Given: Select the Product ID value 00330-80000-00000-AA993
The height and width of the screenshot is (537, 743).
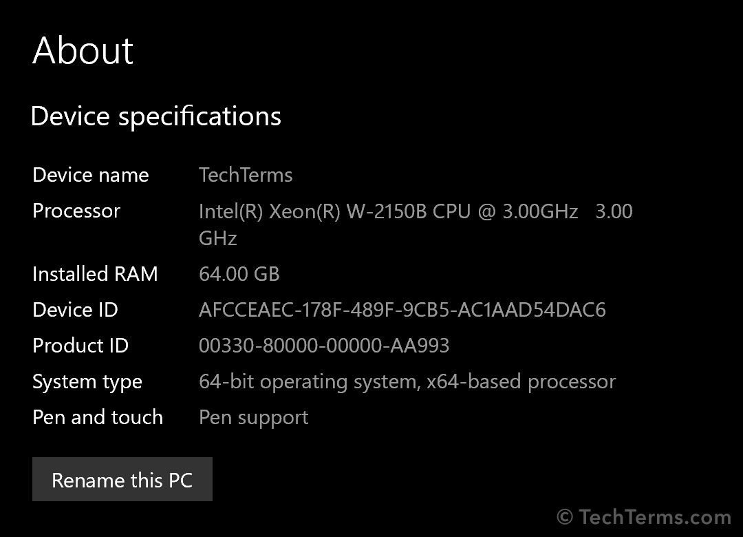Looking at the screenshot, I should coord(324,346).
